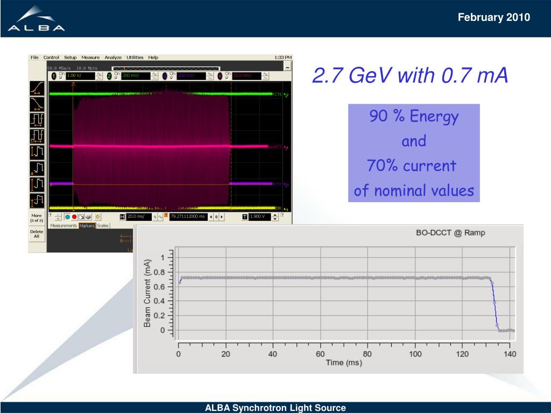Click the sun-shaped intensity icon
551x413 pixels.
(97, 217)
